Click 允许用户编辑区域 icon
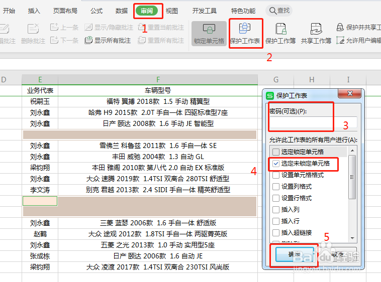This screenshot has height=282, width=381. click(340, 40)
